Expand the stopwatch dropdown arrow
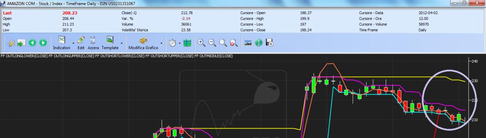The height and width of the screenshot is (138, 486). coord(179,43)
